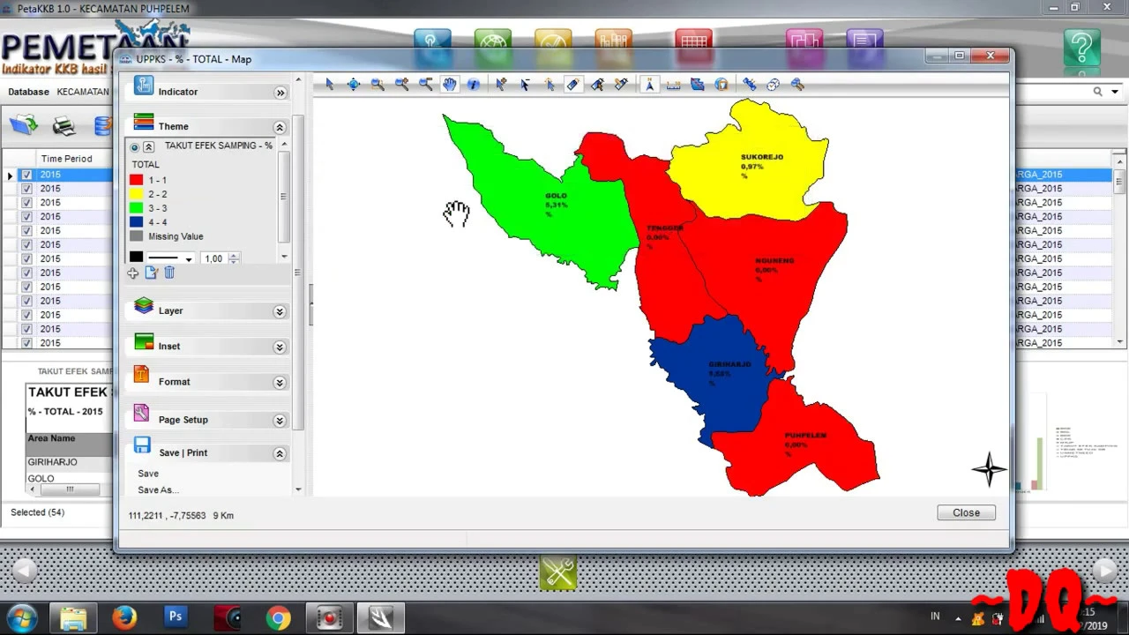Collapse the Theme panel
Screen dimensions: 1129x635
coord(280,127)
